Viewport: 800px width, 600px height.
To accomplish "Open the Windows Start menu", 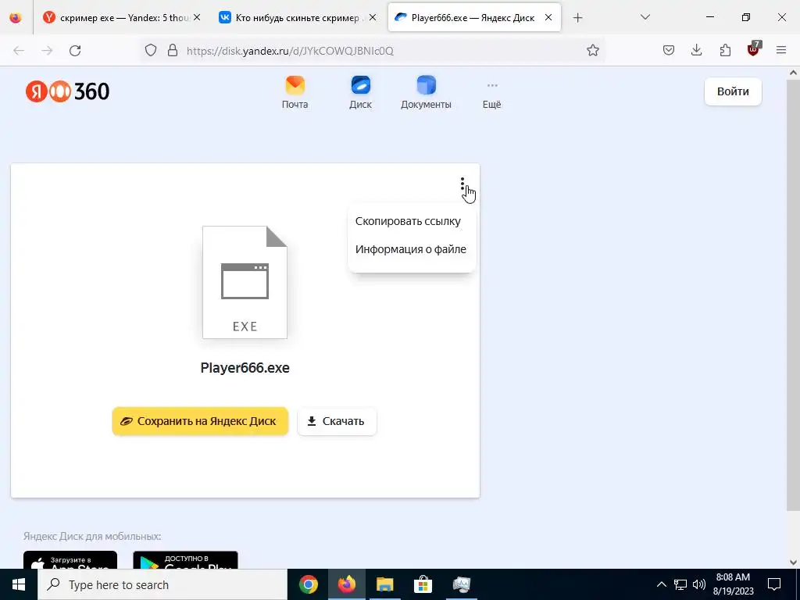I will click(19, 584).
